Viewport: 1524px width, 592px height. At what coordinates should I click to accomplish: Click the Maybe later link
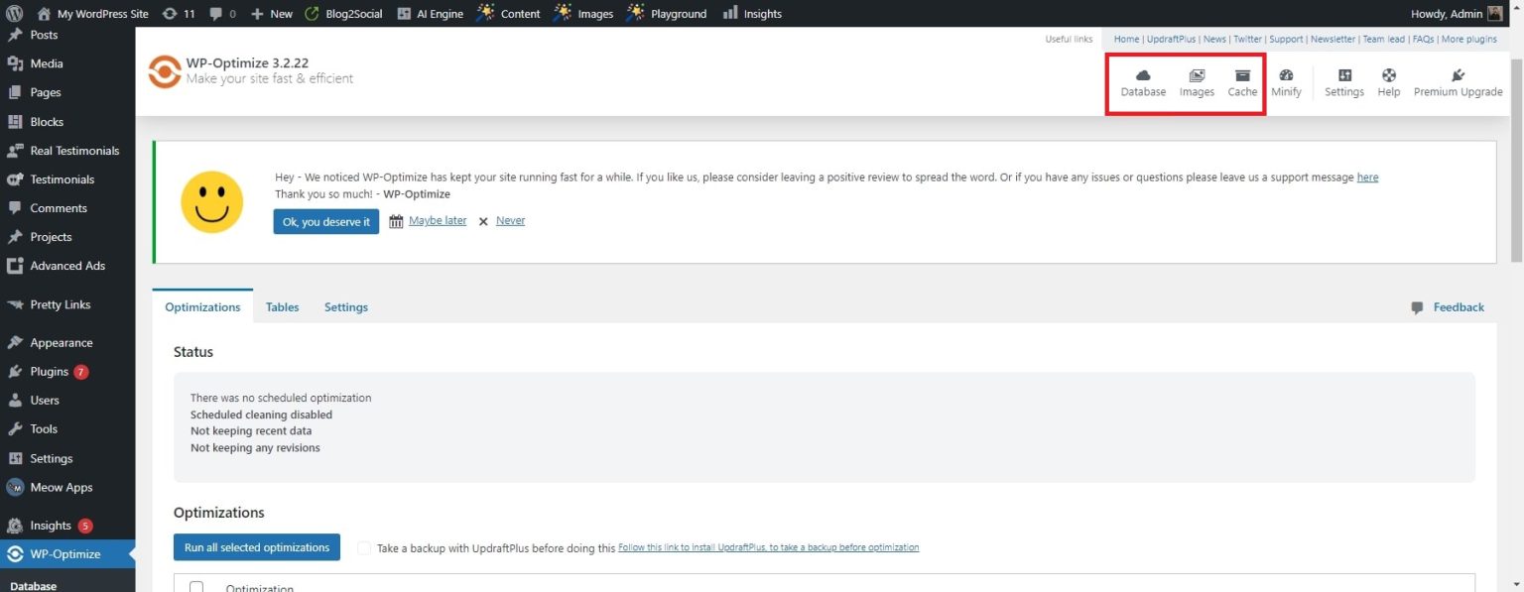[x=437, y=220]
